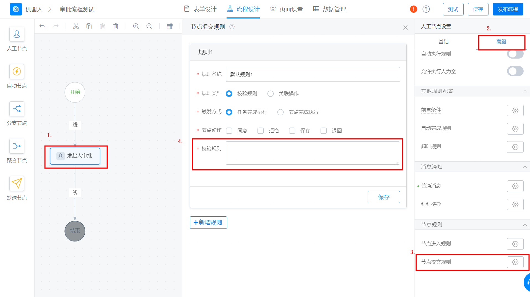Undo the last canvas action

click(42, 26)
